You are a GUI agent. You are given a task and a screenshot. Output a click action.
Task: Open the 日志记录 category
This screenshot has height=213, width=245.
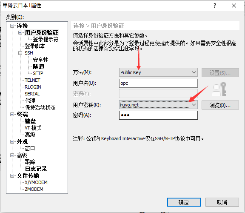click(36, 169)
